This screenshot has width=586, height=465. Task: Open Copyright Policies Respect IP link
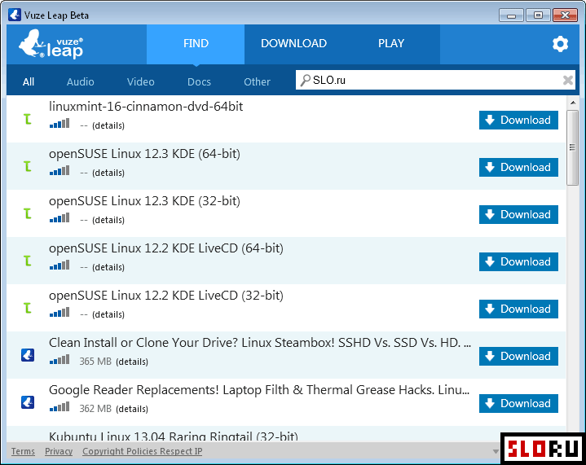[143, 451]
